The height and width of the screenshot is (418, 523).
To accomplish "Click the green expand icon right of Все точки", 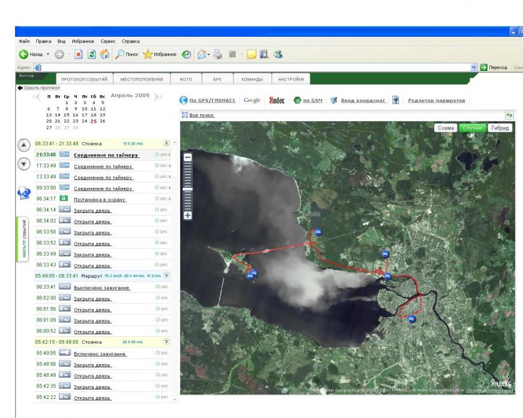I will [x=508, y=115].
